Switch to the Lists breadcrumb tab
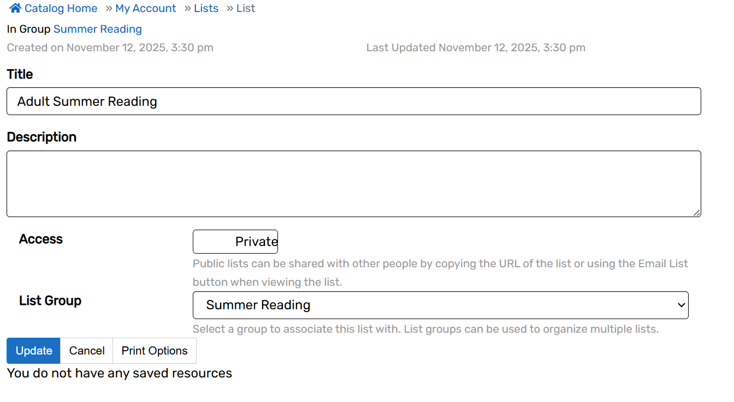The width and height of the screenshot is (734, 402). click(x=206, y=8)
